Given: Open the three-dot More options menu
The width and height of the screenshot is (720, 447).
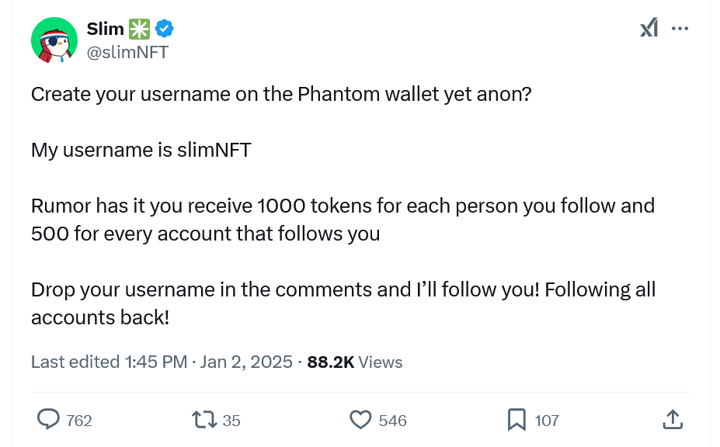Looking at the screenshot, I should point(680,29).
